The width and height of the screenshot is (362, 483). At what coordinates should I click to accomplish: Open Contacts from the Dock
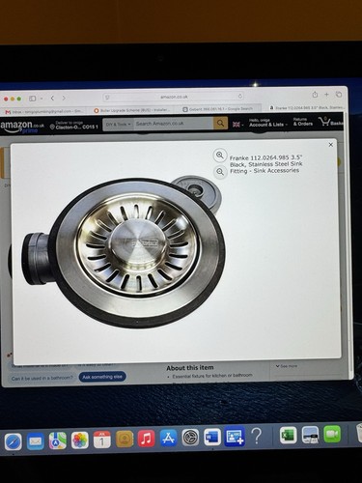(x=125, y=439)
